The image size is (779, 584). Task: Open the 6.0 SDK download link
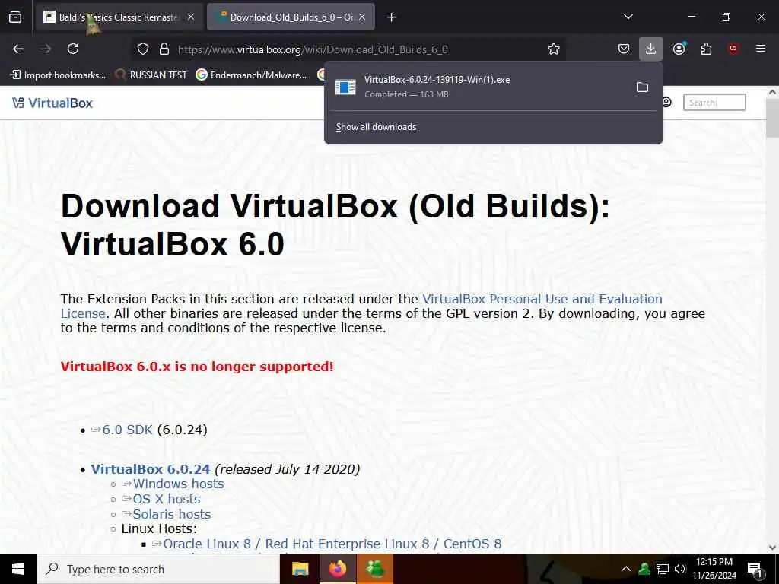tap(127, 430)
